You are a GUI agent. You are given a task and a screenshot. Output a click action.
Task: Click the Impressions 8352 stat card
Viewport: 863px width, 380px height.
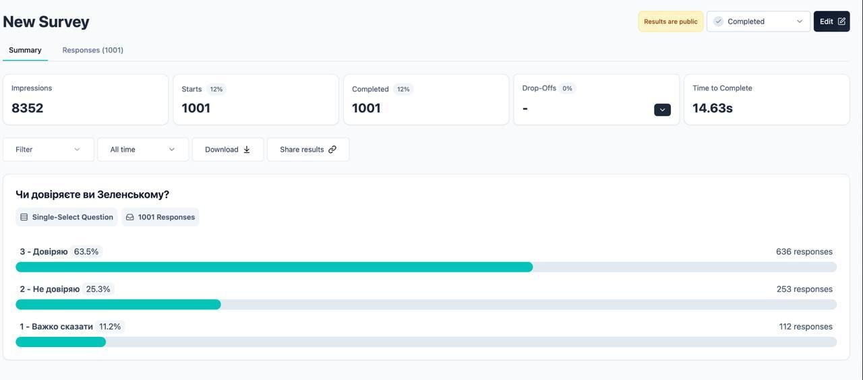tap(86, 100)
